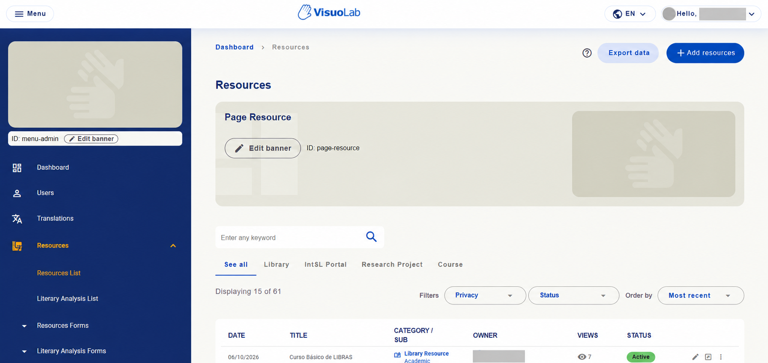The height and width of the screenshot is (363, 768).
Task: Click the user avatar circle
Action: tap(669, 14)
